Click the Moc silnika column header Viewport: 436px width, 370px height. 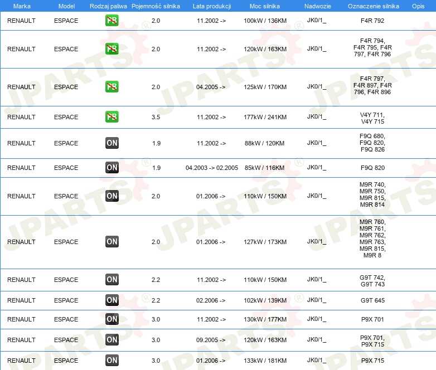click(265, 6)
